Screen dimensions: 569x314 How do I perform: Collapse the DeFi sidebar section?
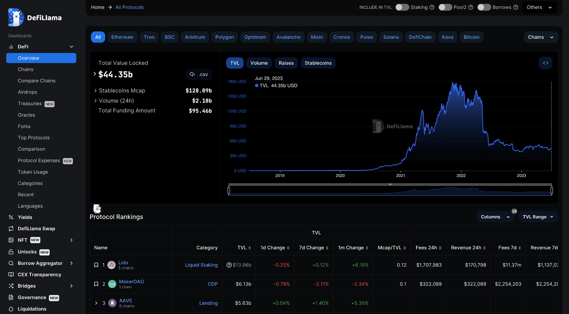[x=71, y=47]
